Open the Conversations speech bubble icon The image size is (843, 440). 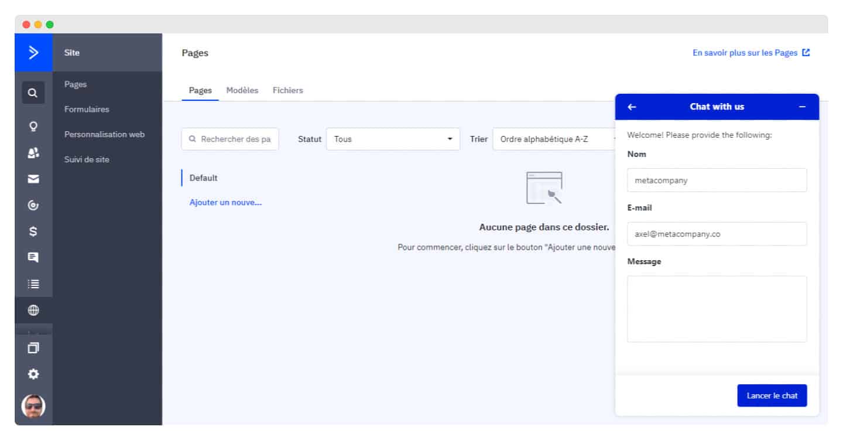[33, 257]
